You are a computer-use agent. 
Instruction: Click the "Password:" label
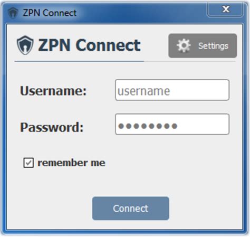(x=52, y=127)
